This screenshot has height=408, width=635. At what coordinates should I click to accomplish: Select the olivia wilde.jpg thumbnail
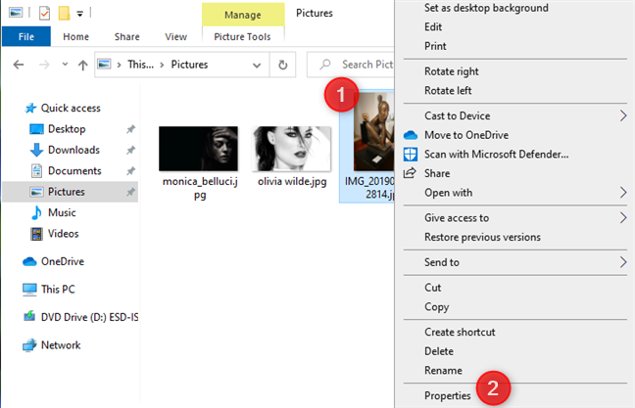[x=291, y=149]
